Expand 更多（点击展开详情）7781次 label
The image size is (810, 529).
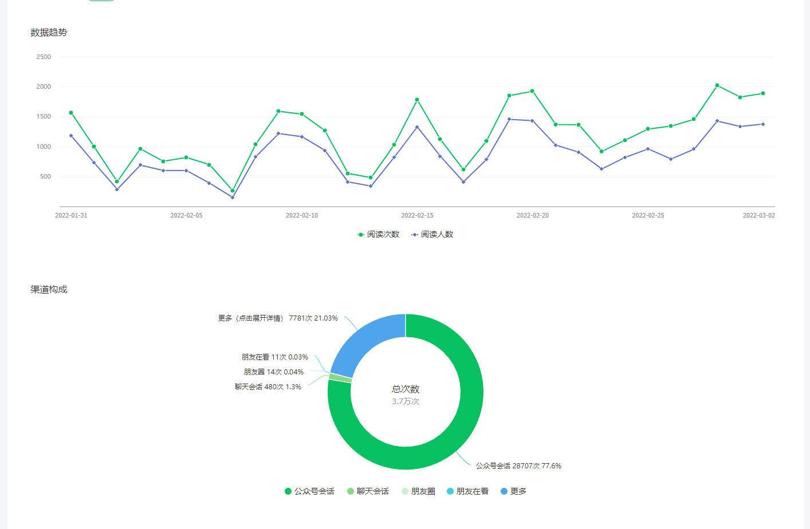click(278, 318)
